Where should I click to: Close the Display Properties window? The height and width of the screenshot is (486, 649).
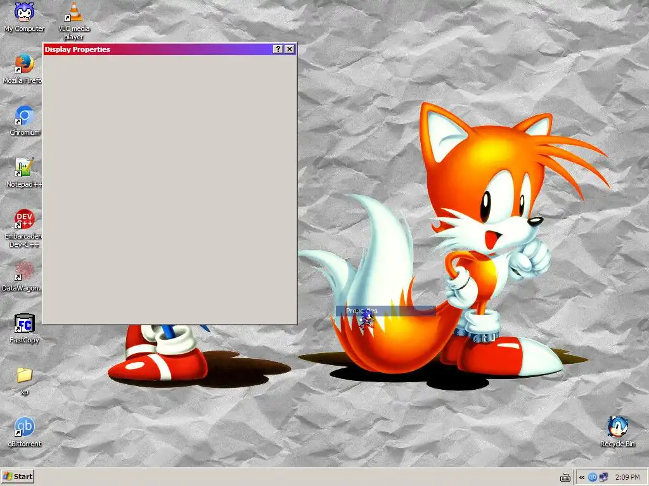click(290, 49)
